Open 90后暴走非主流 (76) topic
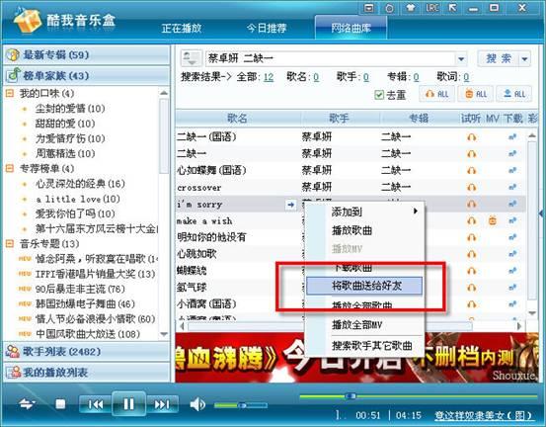546x427 pixels. click(80, 289)
